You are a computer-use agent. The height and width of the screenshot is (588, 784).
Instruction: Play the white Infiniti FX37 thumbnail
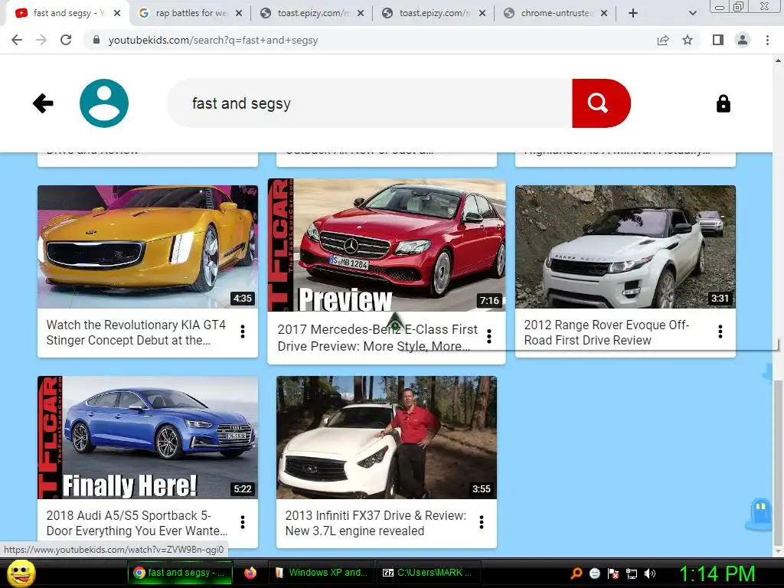[387, 437]
